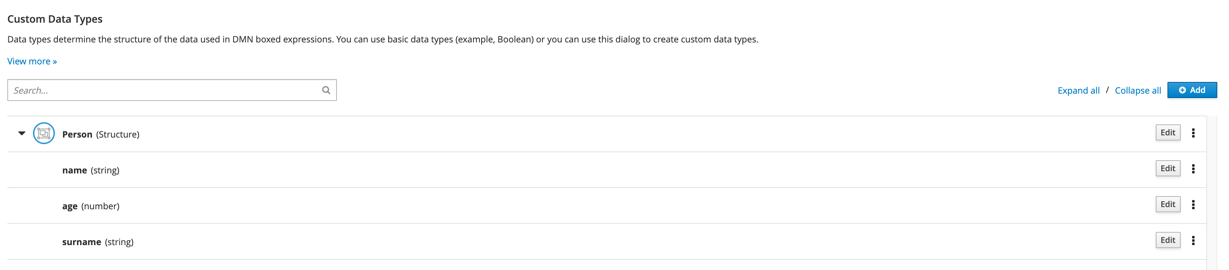
Task: Edit the Person data type
Action: [x=1167, y=132]
